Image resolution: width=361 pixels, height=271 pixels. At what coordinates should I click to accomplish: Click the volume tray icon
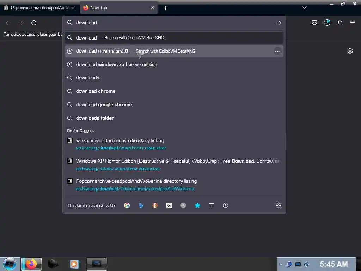(x=306, y=264)
